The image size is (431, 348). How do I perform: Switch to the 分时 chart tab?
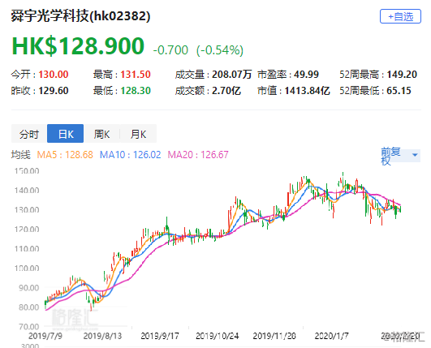29,134
